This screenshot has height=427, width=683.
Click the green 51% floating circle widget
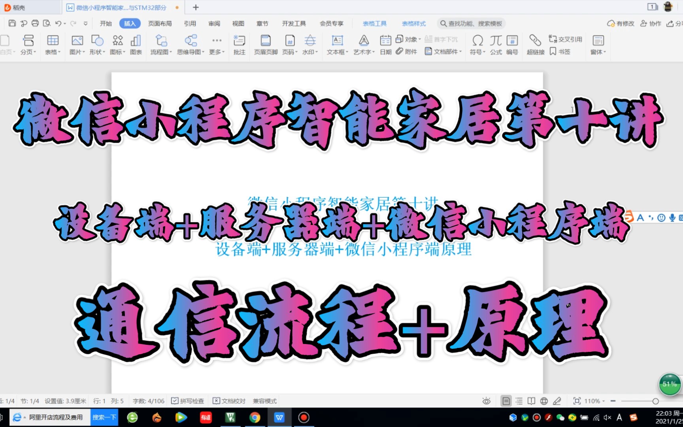670,384
